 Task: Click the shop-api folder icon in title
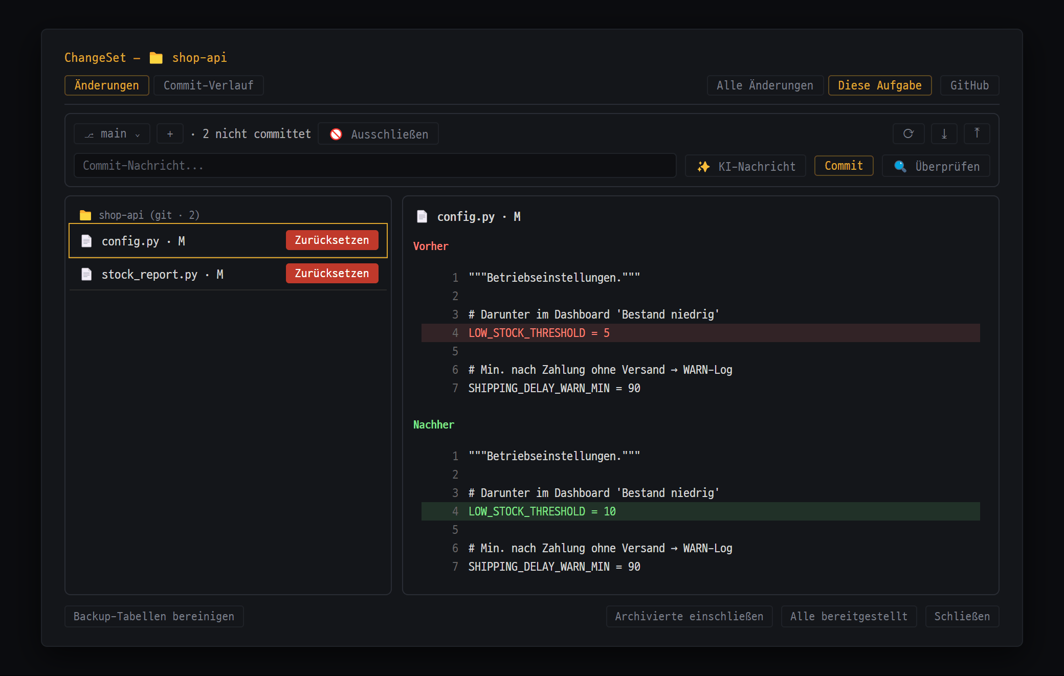(156, 58)
